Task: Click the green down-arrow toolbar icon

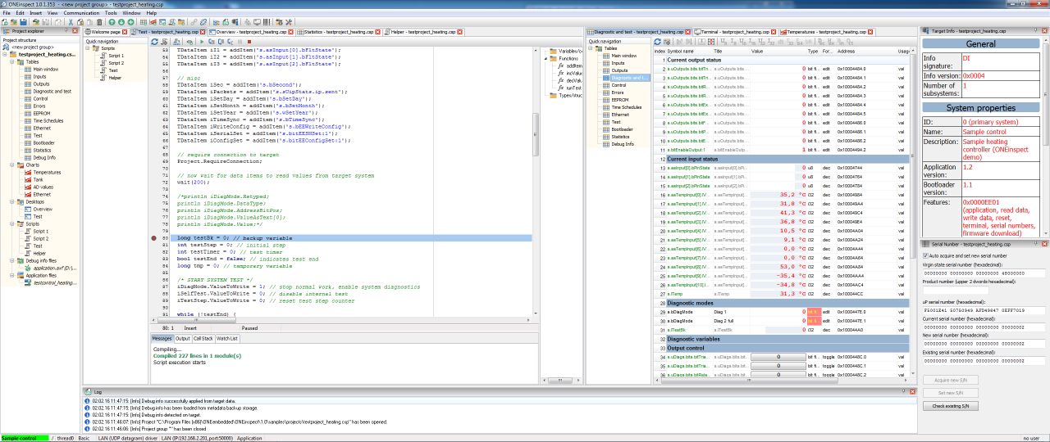Action: (121, 21)
